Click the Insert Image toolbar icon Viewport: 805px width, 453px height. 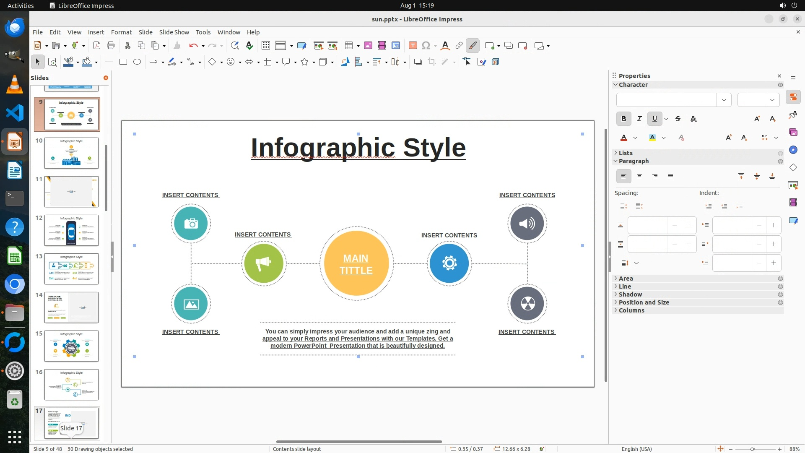coord(368,46)
